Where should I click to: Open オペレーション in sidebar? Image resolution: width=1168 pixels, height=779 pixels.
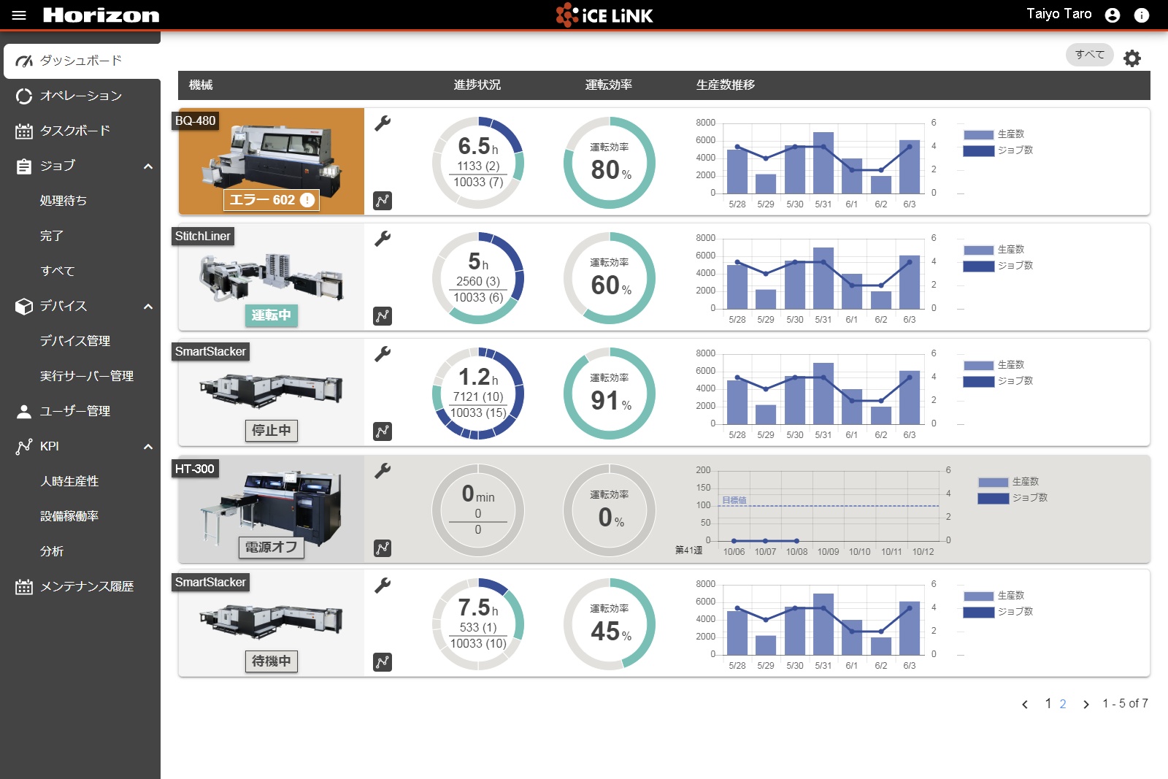coord(80,96)
